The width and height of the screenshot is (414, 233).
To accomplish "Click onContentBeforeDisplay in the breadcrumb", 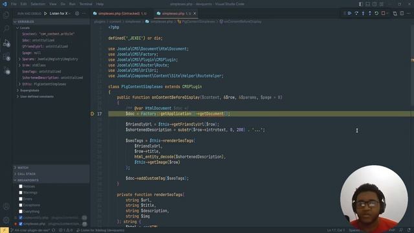I will [243, 21].
